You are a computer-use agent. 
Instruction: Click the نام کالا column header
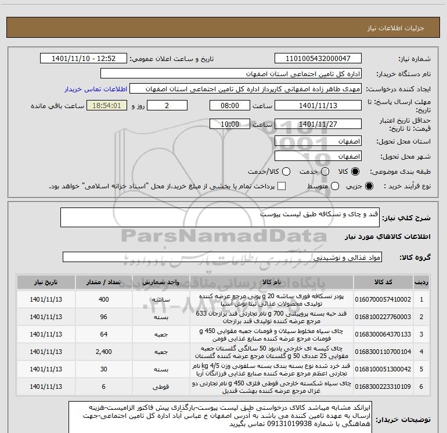tap(272, 282)
